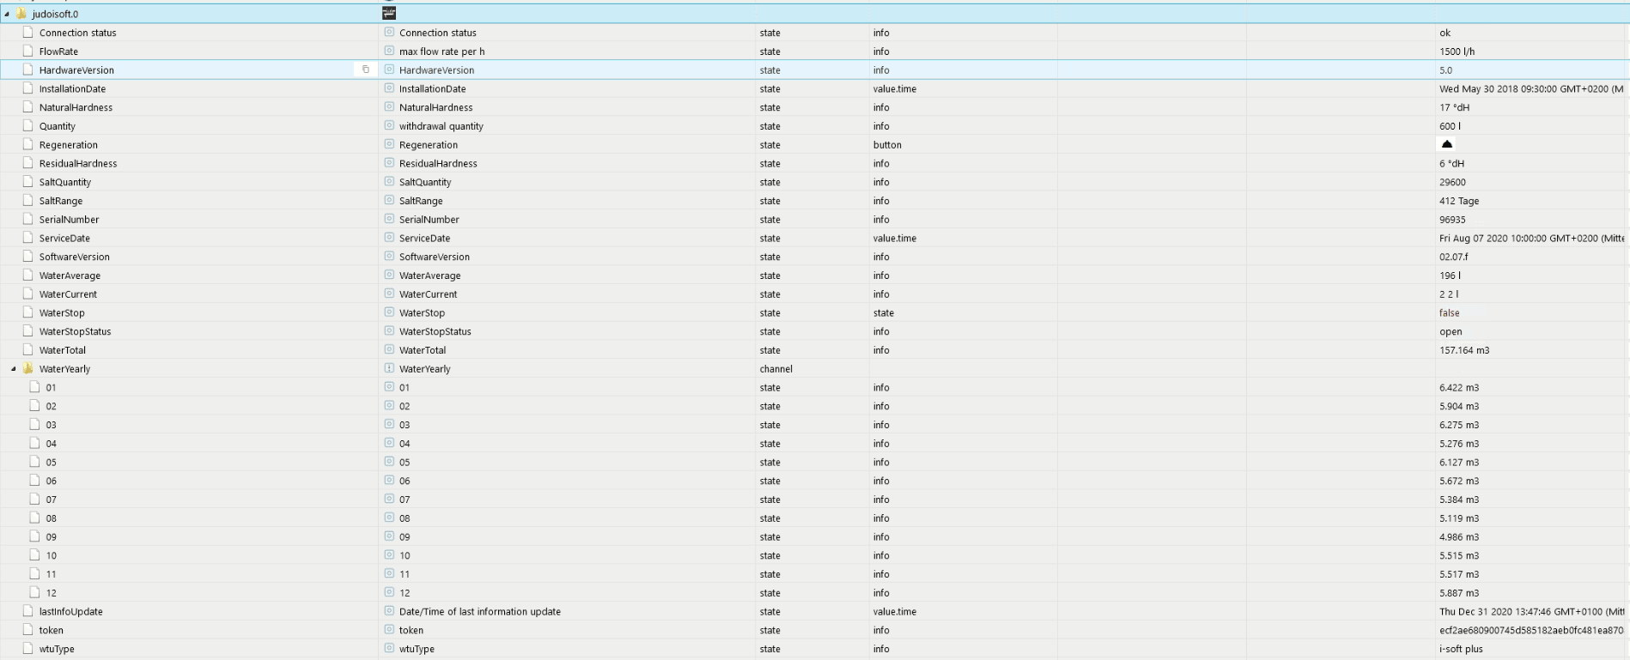
Task: Click the file icon beside FlowRate ID
Action: [x=27, y=51]
